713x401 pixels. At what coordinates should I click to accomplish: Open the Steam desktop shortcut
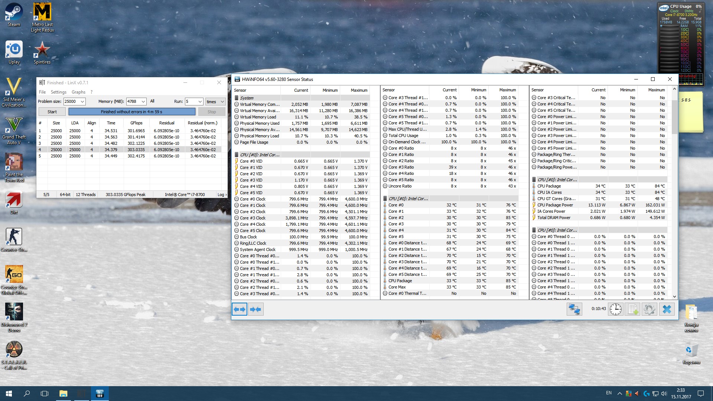(x=14, y=15)
